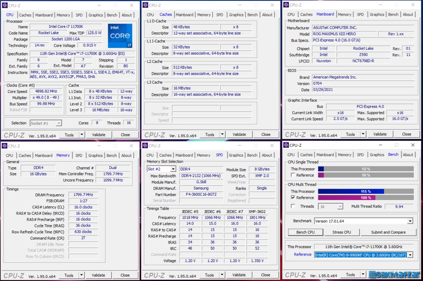Expand Tools arrow in the CPU tab window
Viewport: 423px width, 281px height.
click(82, 135)
